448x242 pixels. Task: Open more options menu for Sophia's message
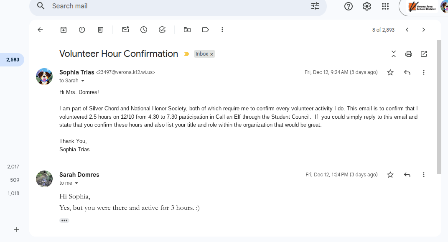click(x=424, y=72)
